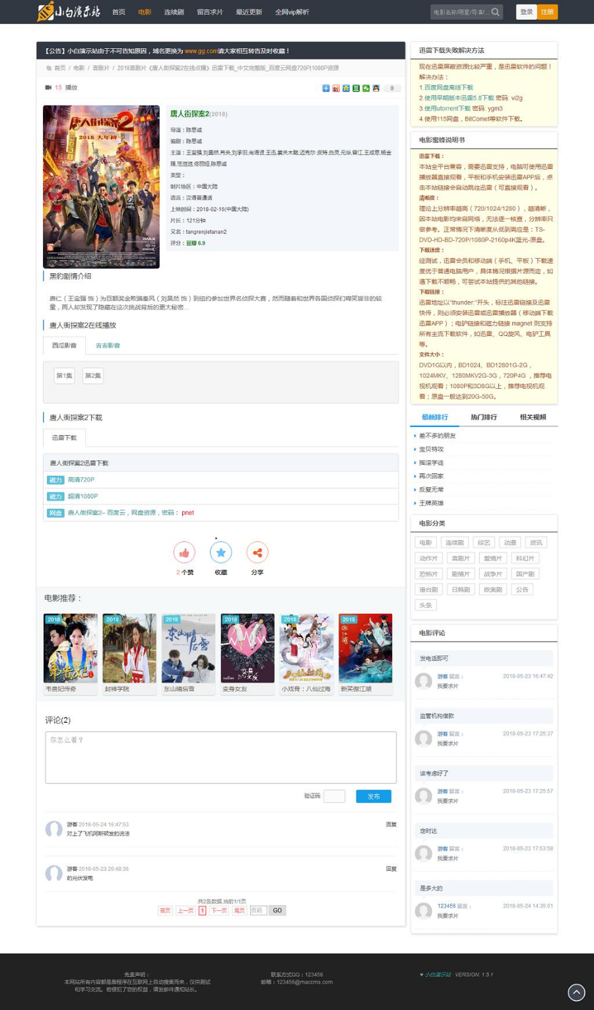Click the search magnifier icon

tap(495, 12)
